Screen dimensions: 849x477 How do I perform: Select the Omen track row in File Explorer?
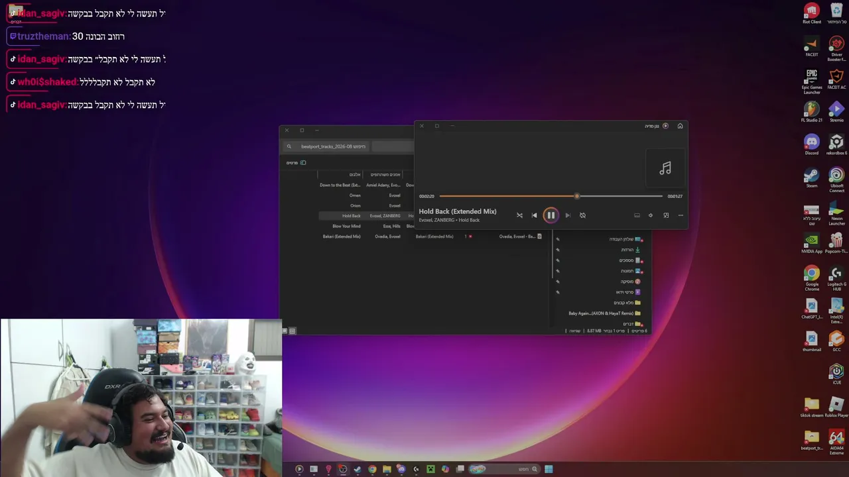tap(366, 195)
